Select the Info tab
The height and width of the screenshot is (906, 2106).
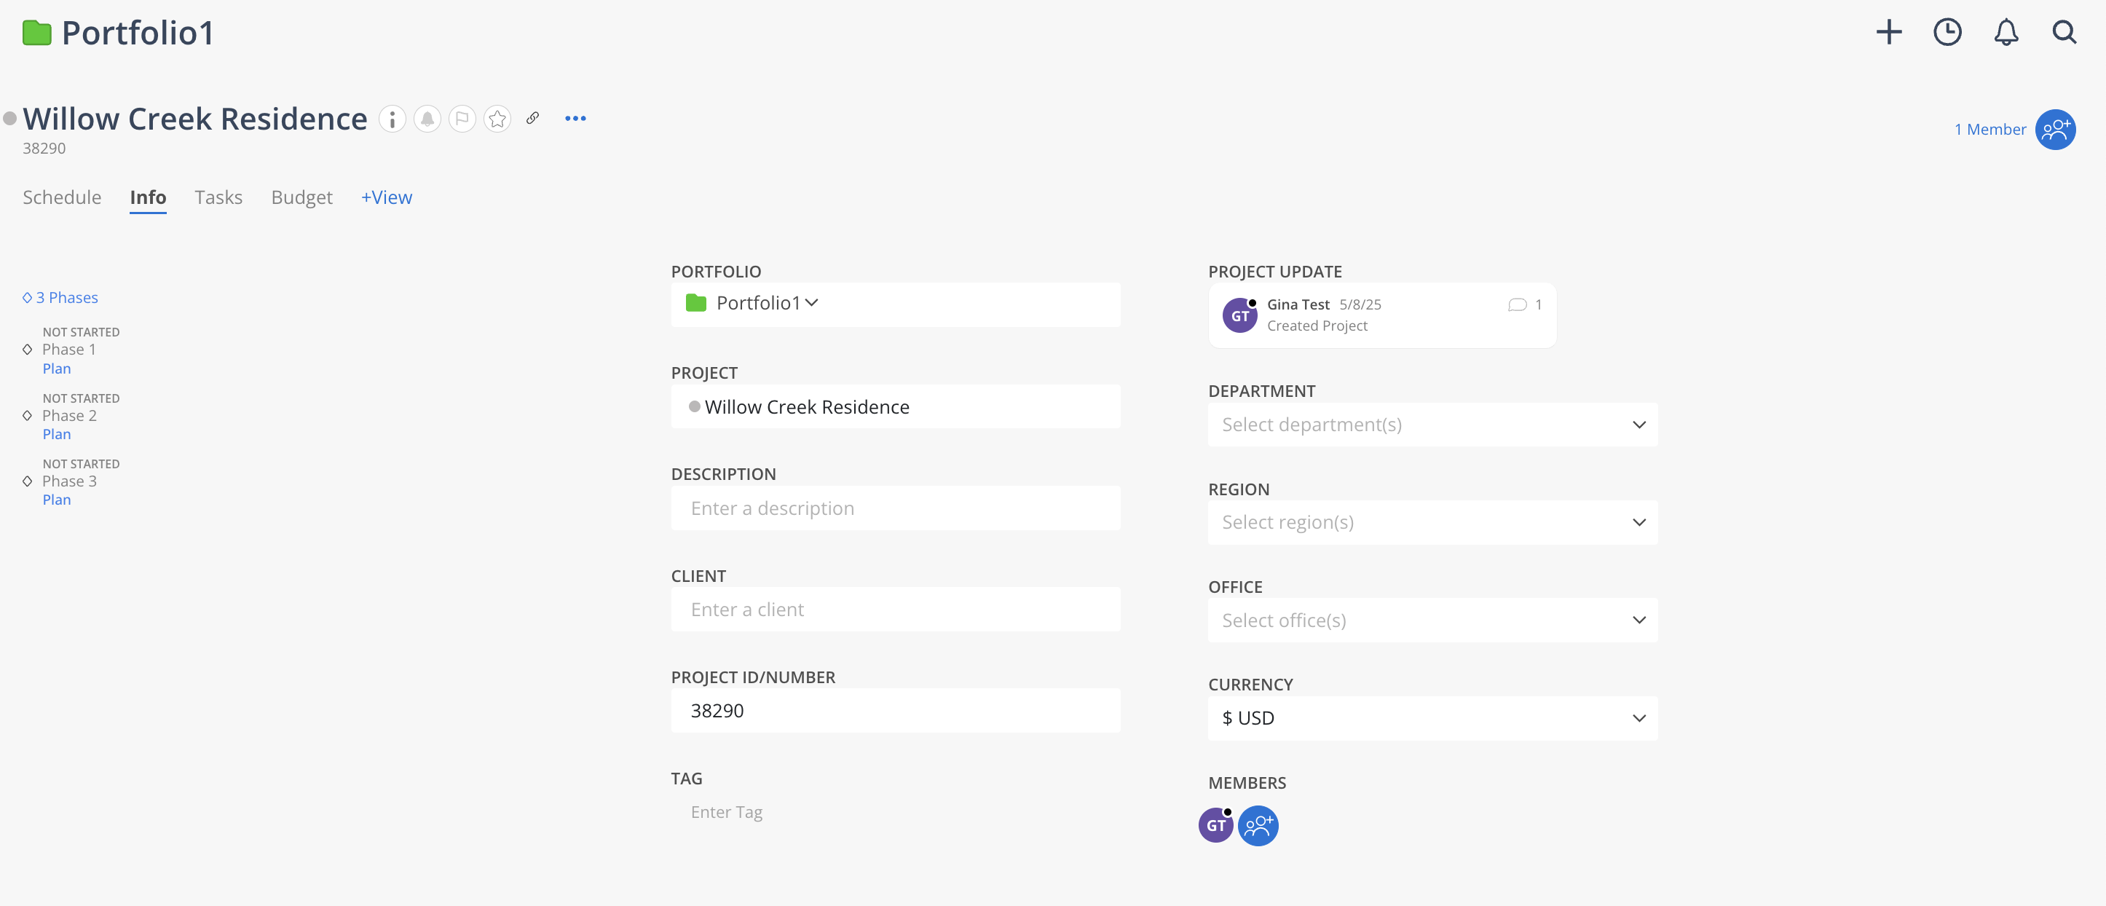tap(148, 197)
